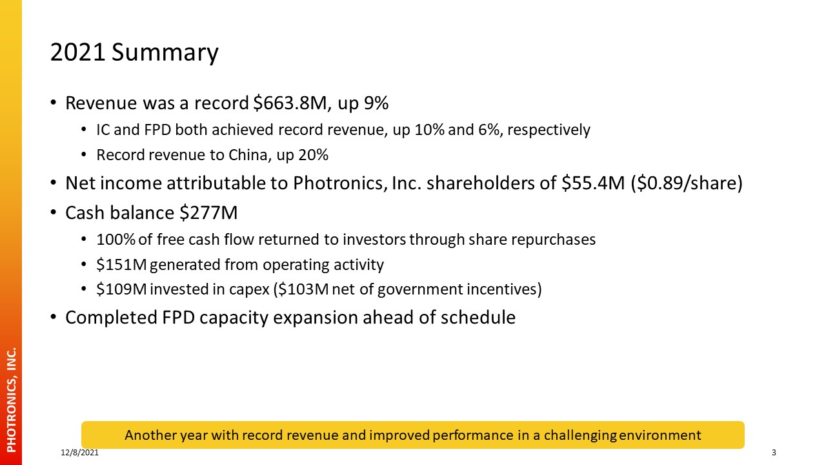The width and height of the screenshot is (826, 465).
Task: Click the IC and FPD record revenue sub-bullet
Action: tap(343, 130)
